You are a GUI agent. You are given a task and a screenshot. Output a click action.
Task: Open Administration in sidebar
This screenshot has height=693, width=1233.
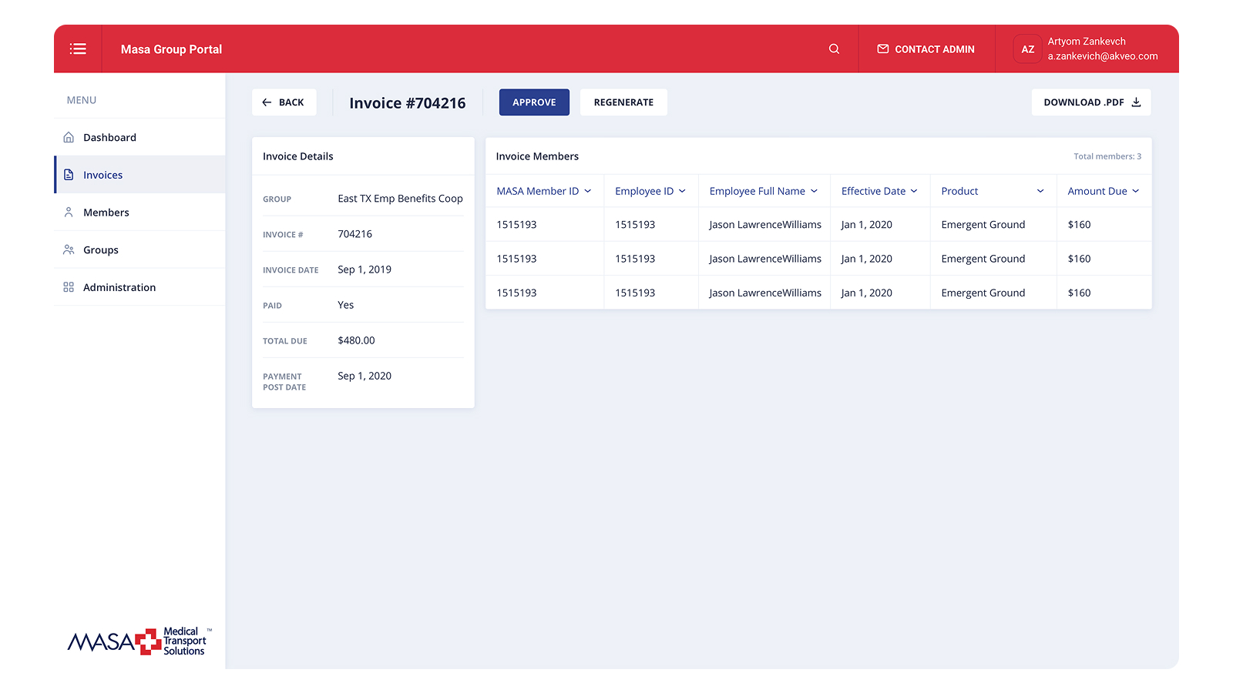tap(139, 287)
